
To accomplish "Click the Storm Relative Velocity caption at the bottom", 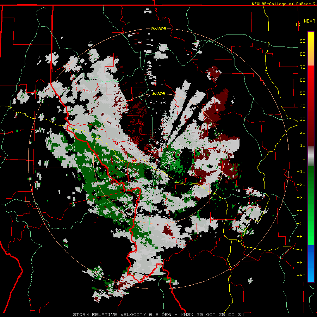I will pos(158,315).
